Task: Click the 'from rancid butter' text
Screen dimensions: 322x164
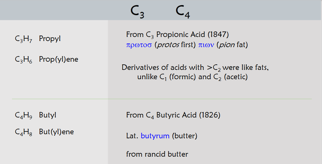Action: point(157,154)
